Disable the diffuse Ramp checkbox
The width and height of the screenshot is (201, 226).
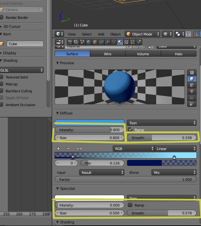pos(130,130)
